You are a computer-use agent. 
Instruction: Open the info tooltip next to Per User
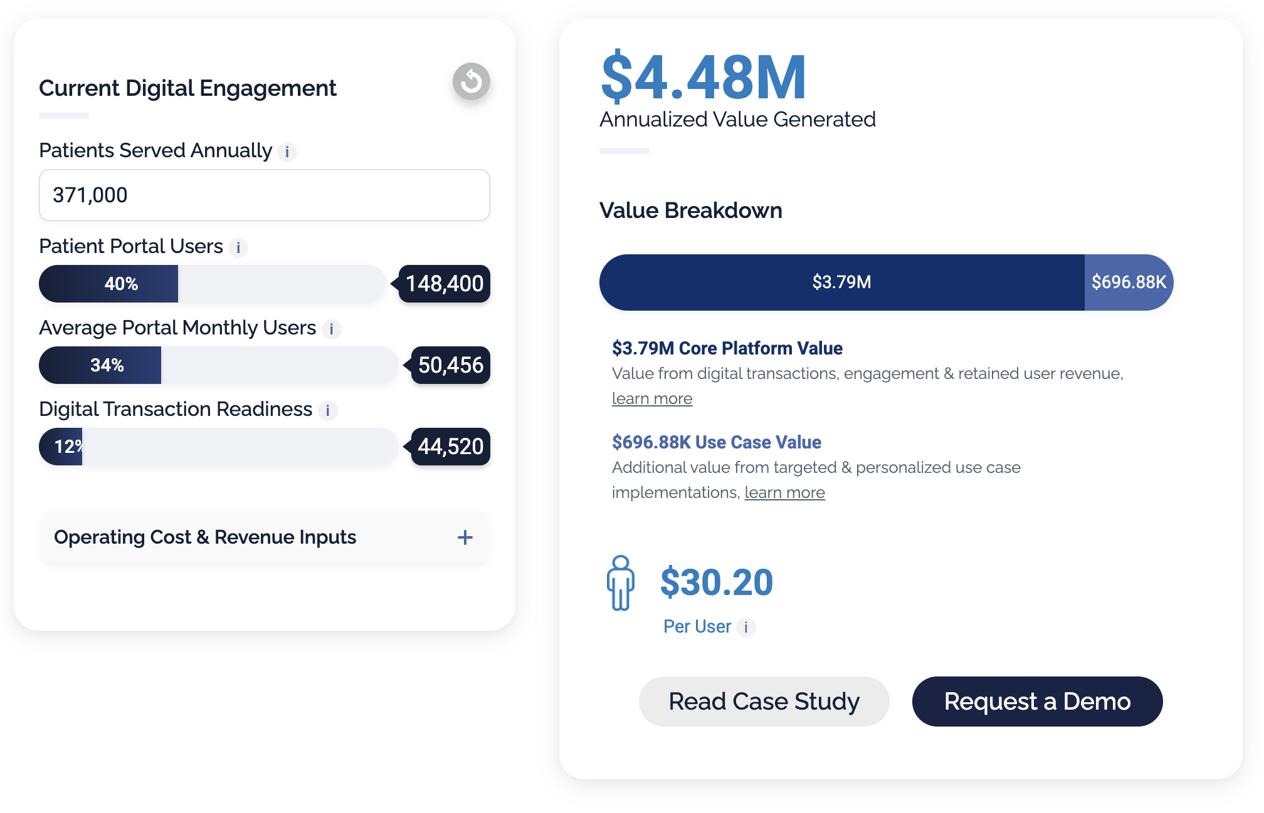click(x=746, y=627)
